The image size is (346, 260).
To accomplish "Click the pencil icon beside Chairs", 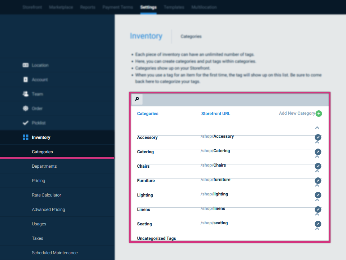I will (317, 166).
